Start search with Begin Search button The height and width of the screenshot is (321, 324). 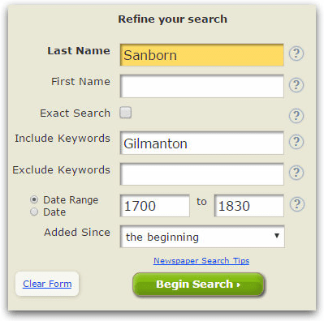198,285
